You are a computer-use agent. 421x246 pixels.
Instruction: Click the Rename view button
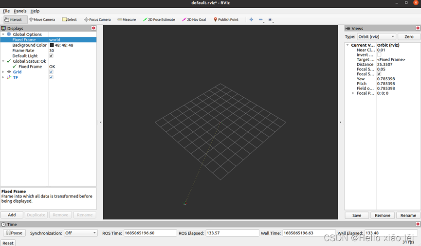408,215
